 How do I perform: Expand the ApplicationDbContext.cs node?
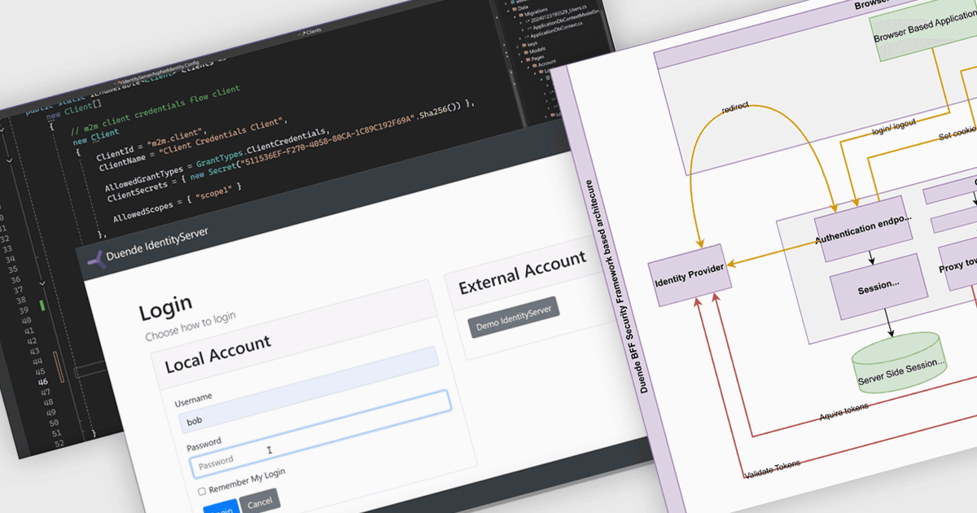pyautogui.click(x=520, y=38)
